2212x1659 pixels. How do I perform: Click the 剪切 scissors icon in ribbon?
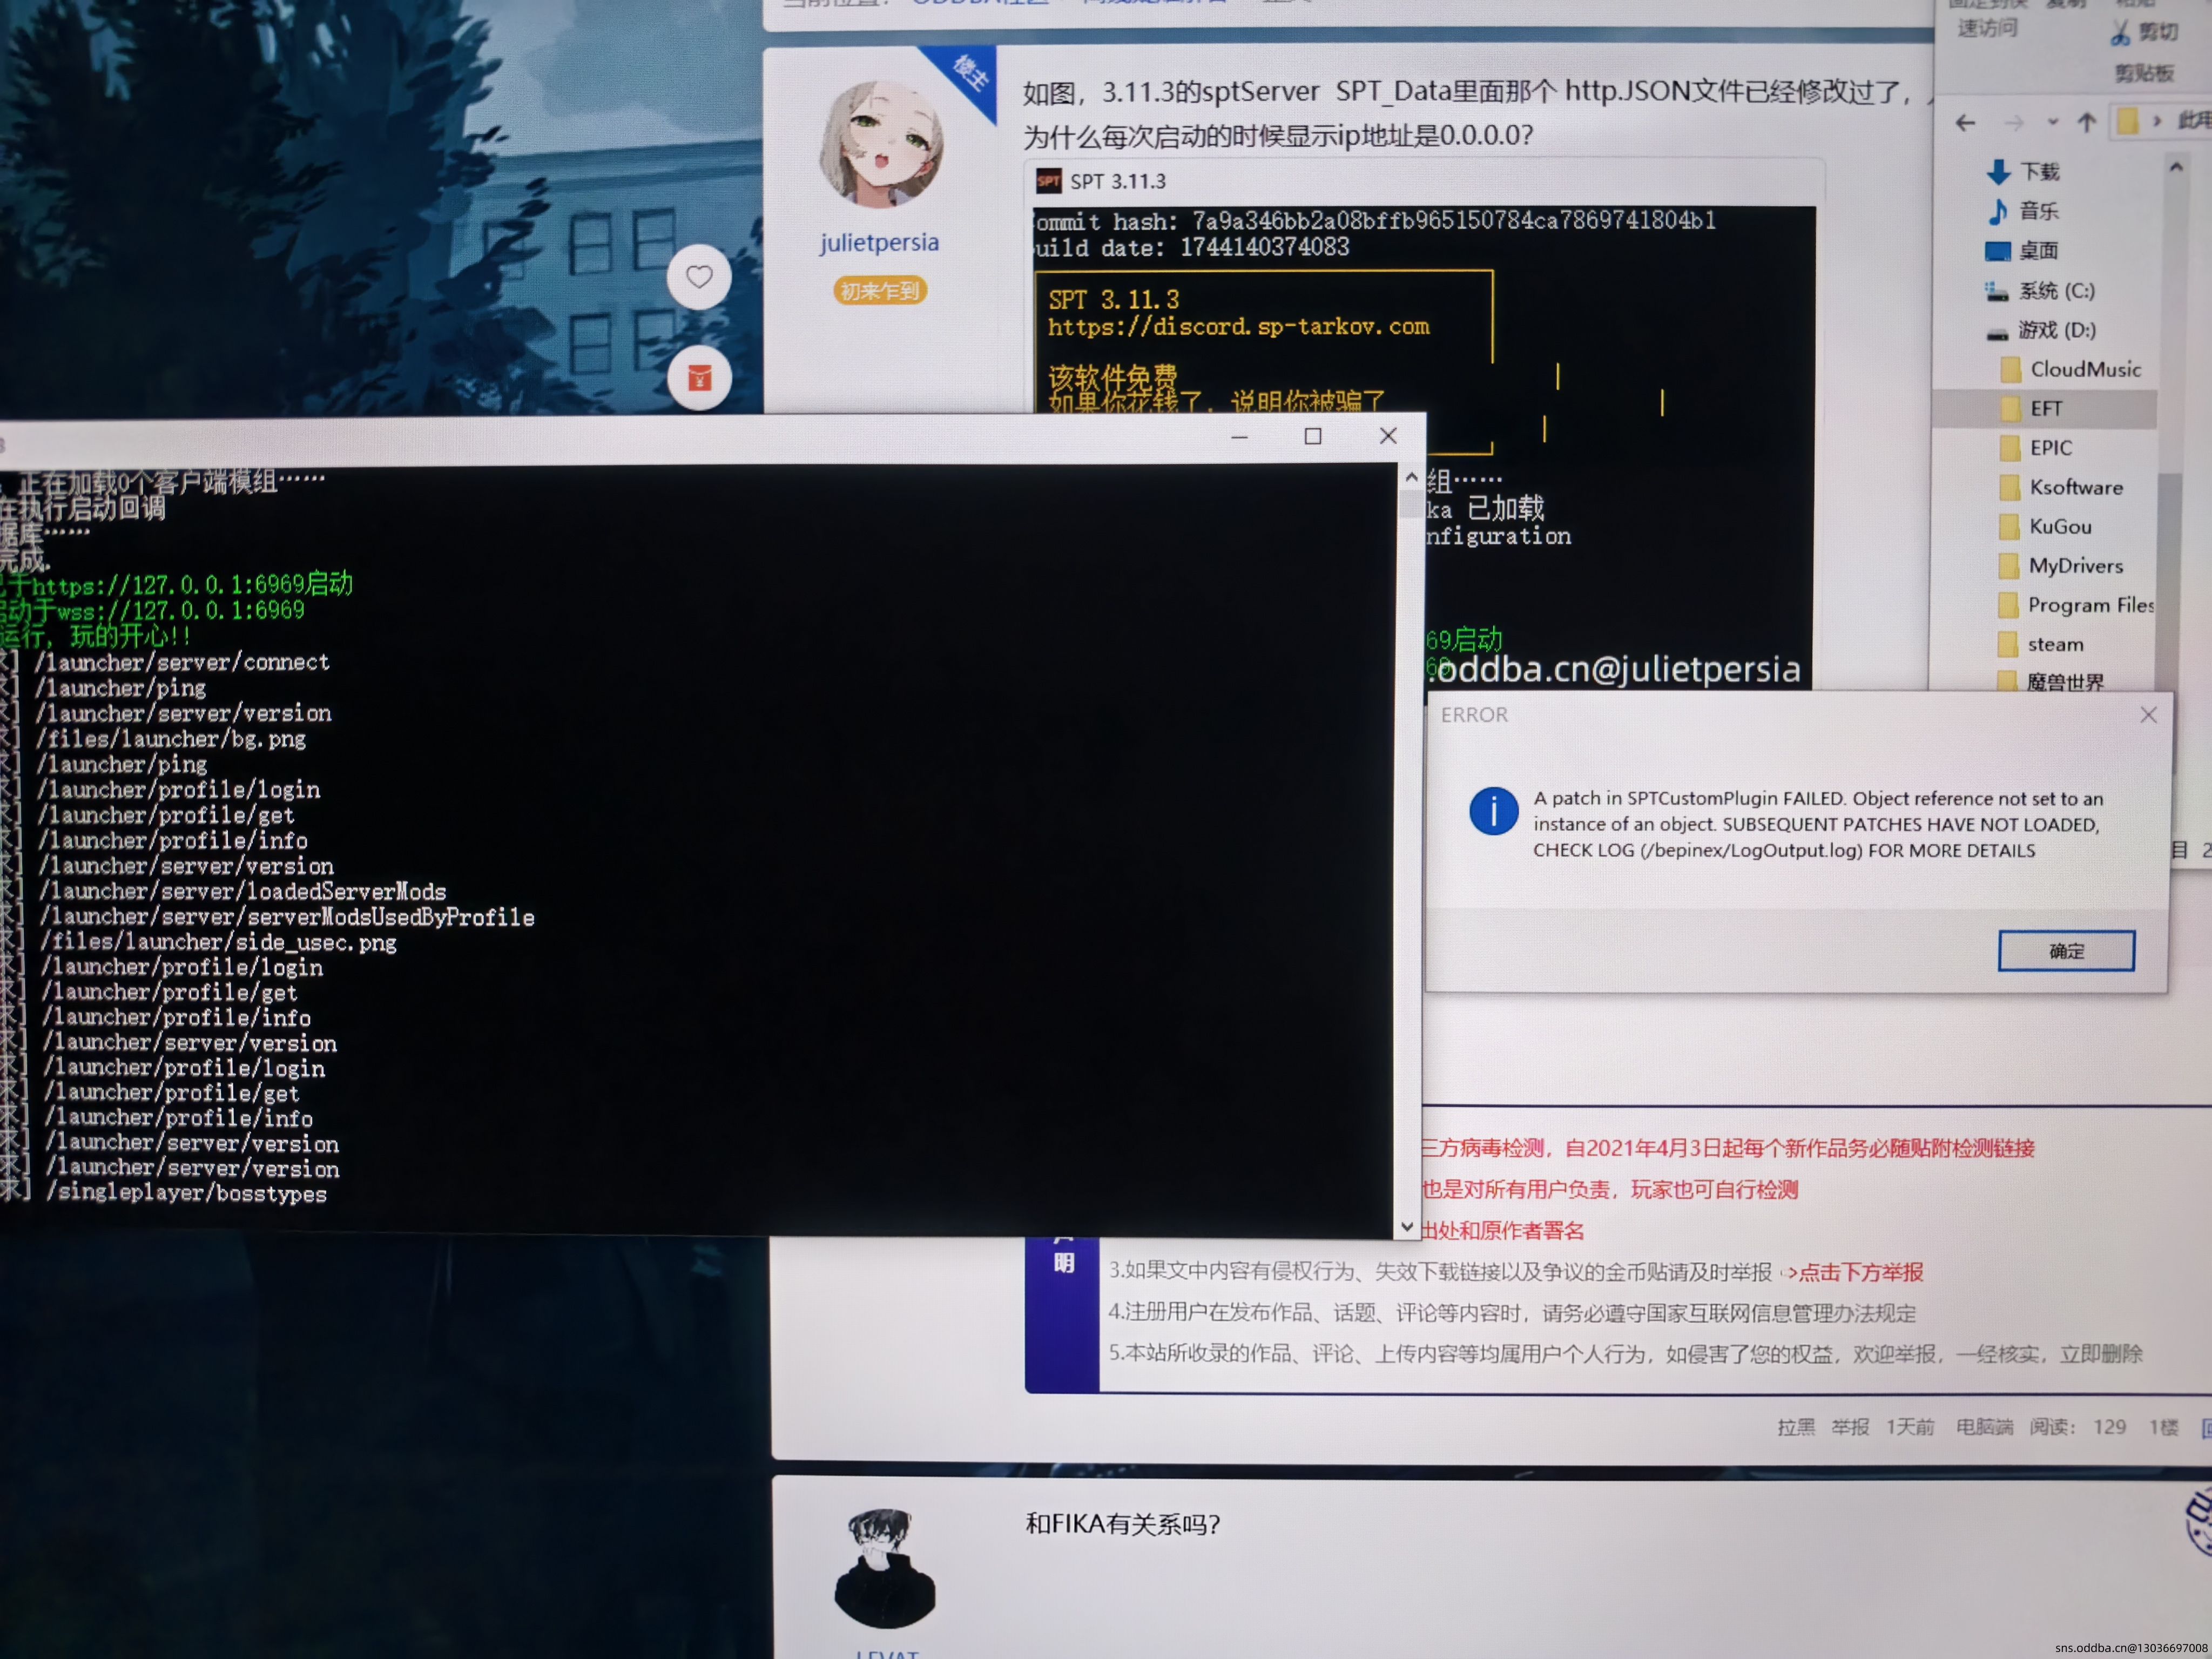click(x=2120, y=34)
